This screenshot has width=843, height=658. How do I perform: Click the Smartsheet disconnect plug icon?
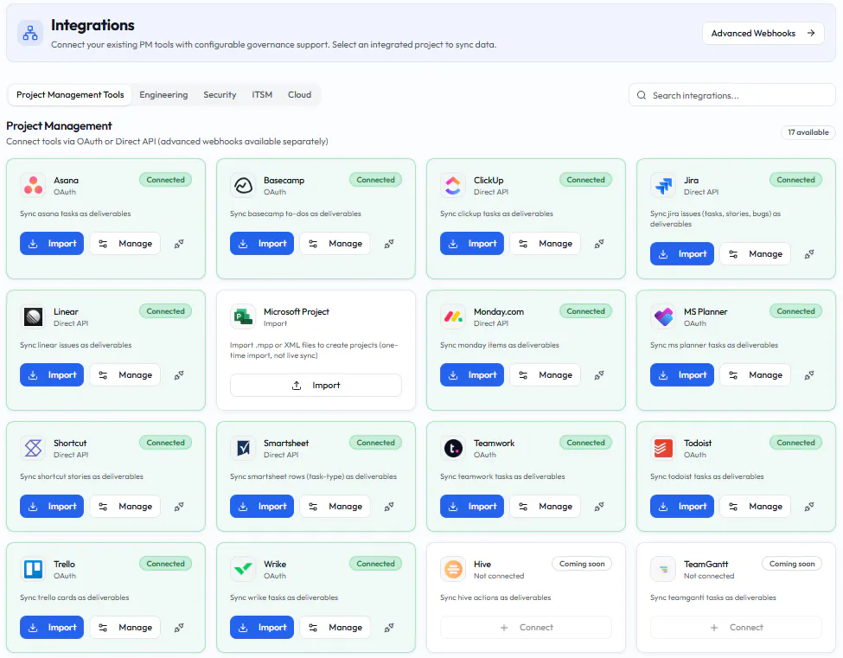point(389,506)
